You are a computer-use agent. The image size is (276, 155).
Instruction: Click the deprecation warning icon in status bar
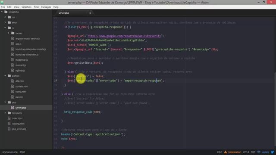coord(225,152)
